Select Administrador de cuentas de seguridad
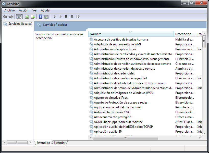This screenshot has height=153, width=209. pyautogui.click(x=120, y=78)
